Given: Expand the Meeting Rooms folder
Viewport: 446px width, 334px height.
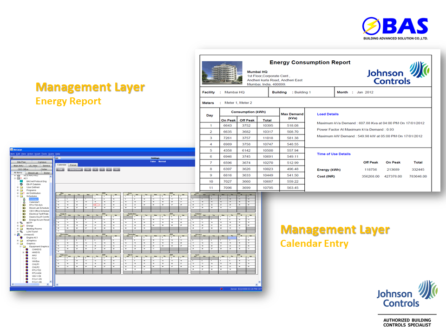Looking at the screenshot, I should [x=18, y=229].
